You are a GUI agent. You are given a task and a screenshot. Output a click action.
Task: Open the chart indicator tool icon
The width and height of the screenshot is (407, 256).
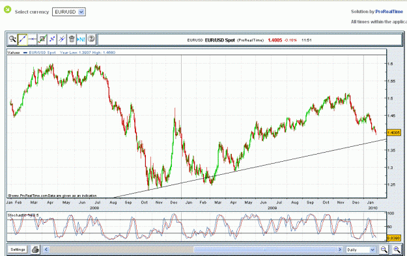[42, 39]
